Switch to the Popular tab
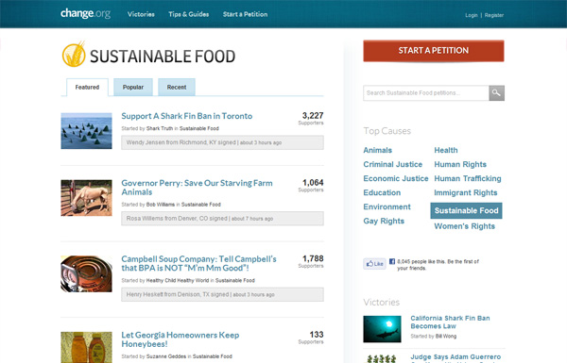This screenshot has height=363, width=567. [x=133, y=88]
